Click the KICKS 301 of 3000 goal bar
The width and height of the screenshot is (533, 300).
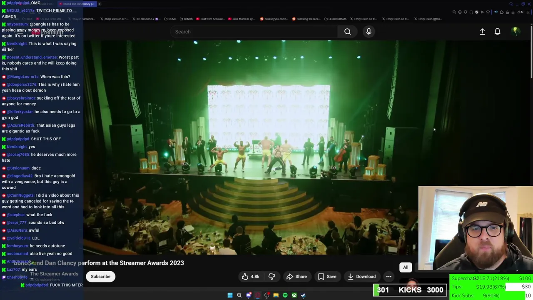pos(410,290)
